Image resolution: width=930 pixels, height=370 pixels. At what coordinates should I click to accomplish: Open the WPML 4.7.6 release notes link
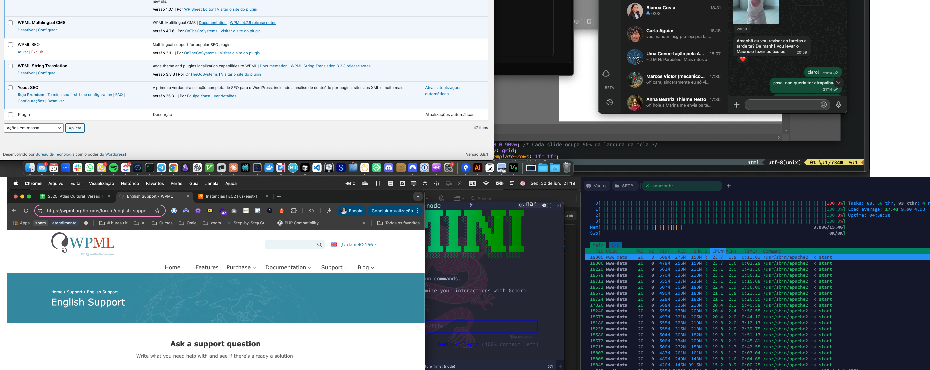253,23
